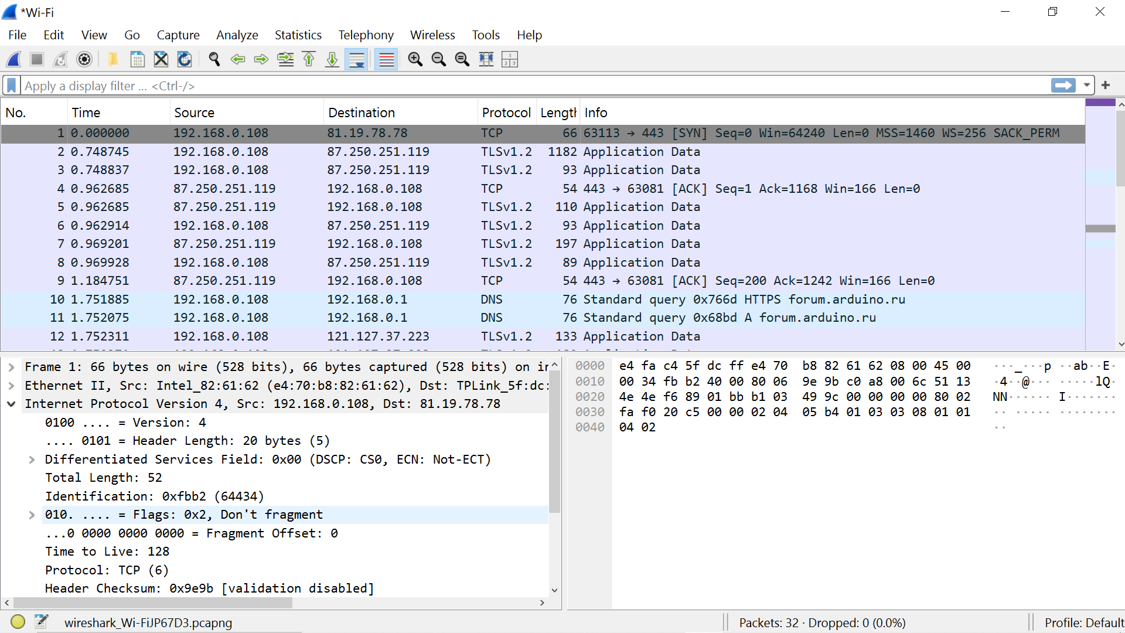Click the find packet magnifier icon

(214, 59)
